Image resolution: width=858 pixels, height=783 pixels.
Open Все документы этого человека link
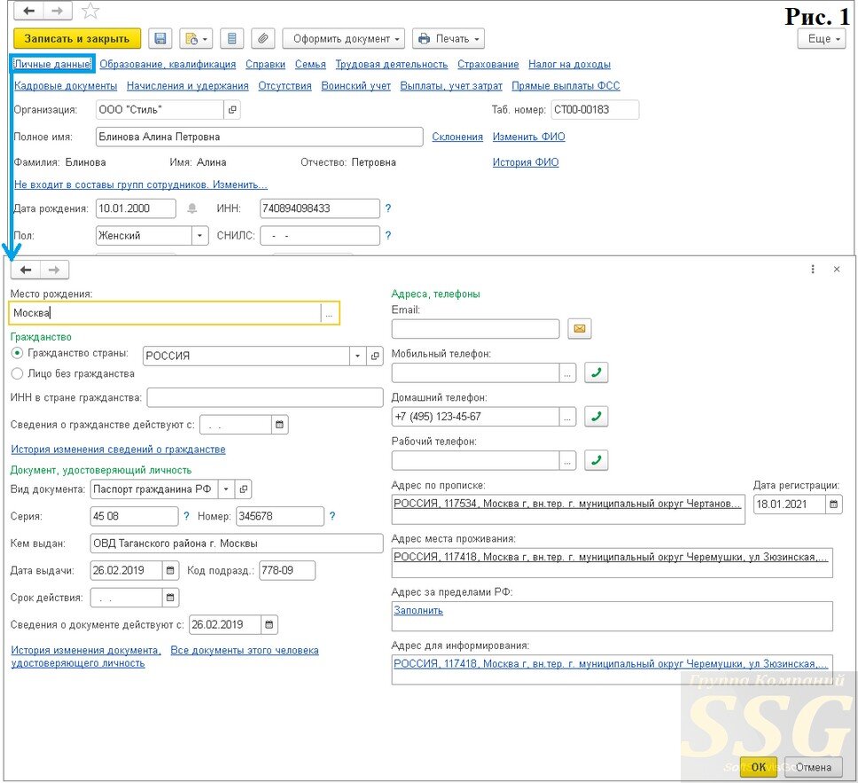click(x=245, y=651)
